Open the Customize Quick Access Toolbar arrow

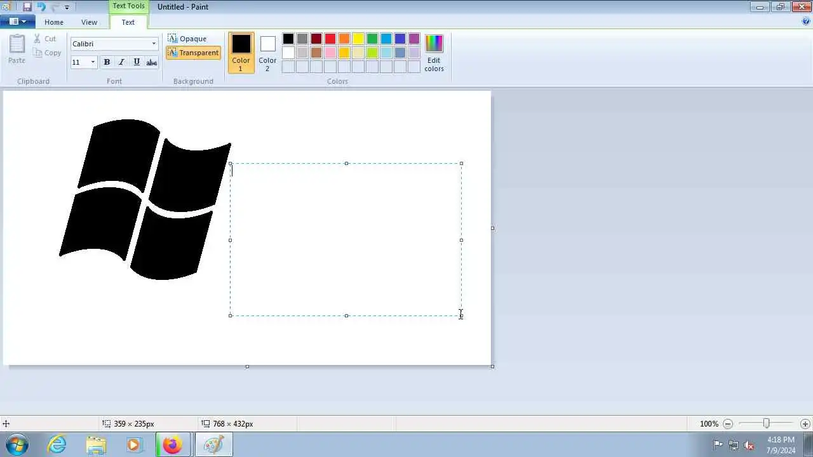point(67,8)
